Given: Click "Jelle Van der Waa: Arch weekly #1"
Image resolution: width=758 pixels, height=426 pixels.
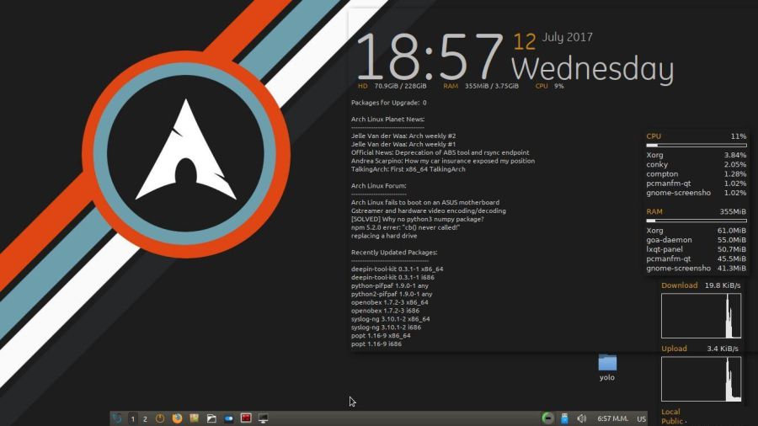Looking at the screenshot, I should click(403, 144).
